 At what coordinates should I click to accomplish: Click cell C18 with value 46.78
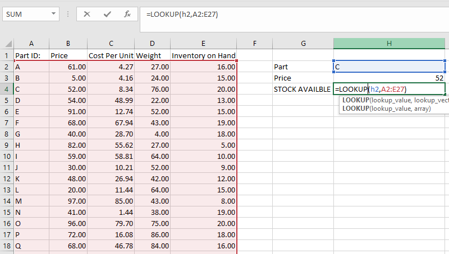tap(111, 246)
